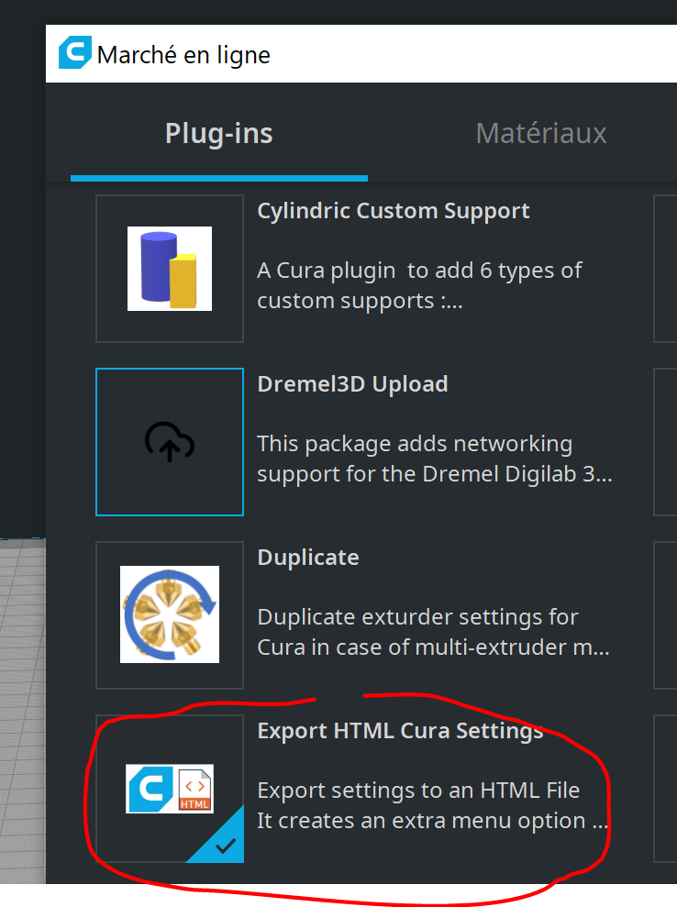Click the installed checkmark badge on Export HTML
This screenshot has height=907, width=677.
pyautogui.click(x=225, y=846)
